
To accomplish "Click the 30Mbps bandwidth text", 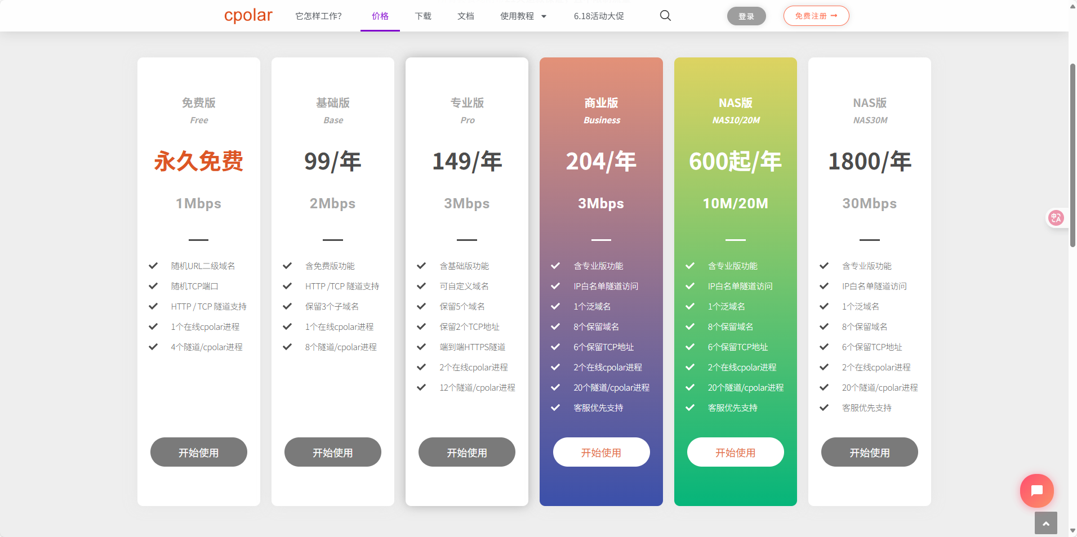I will tap(870, 203).
